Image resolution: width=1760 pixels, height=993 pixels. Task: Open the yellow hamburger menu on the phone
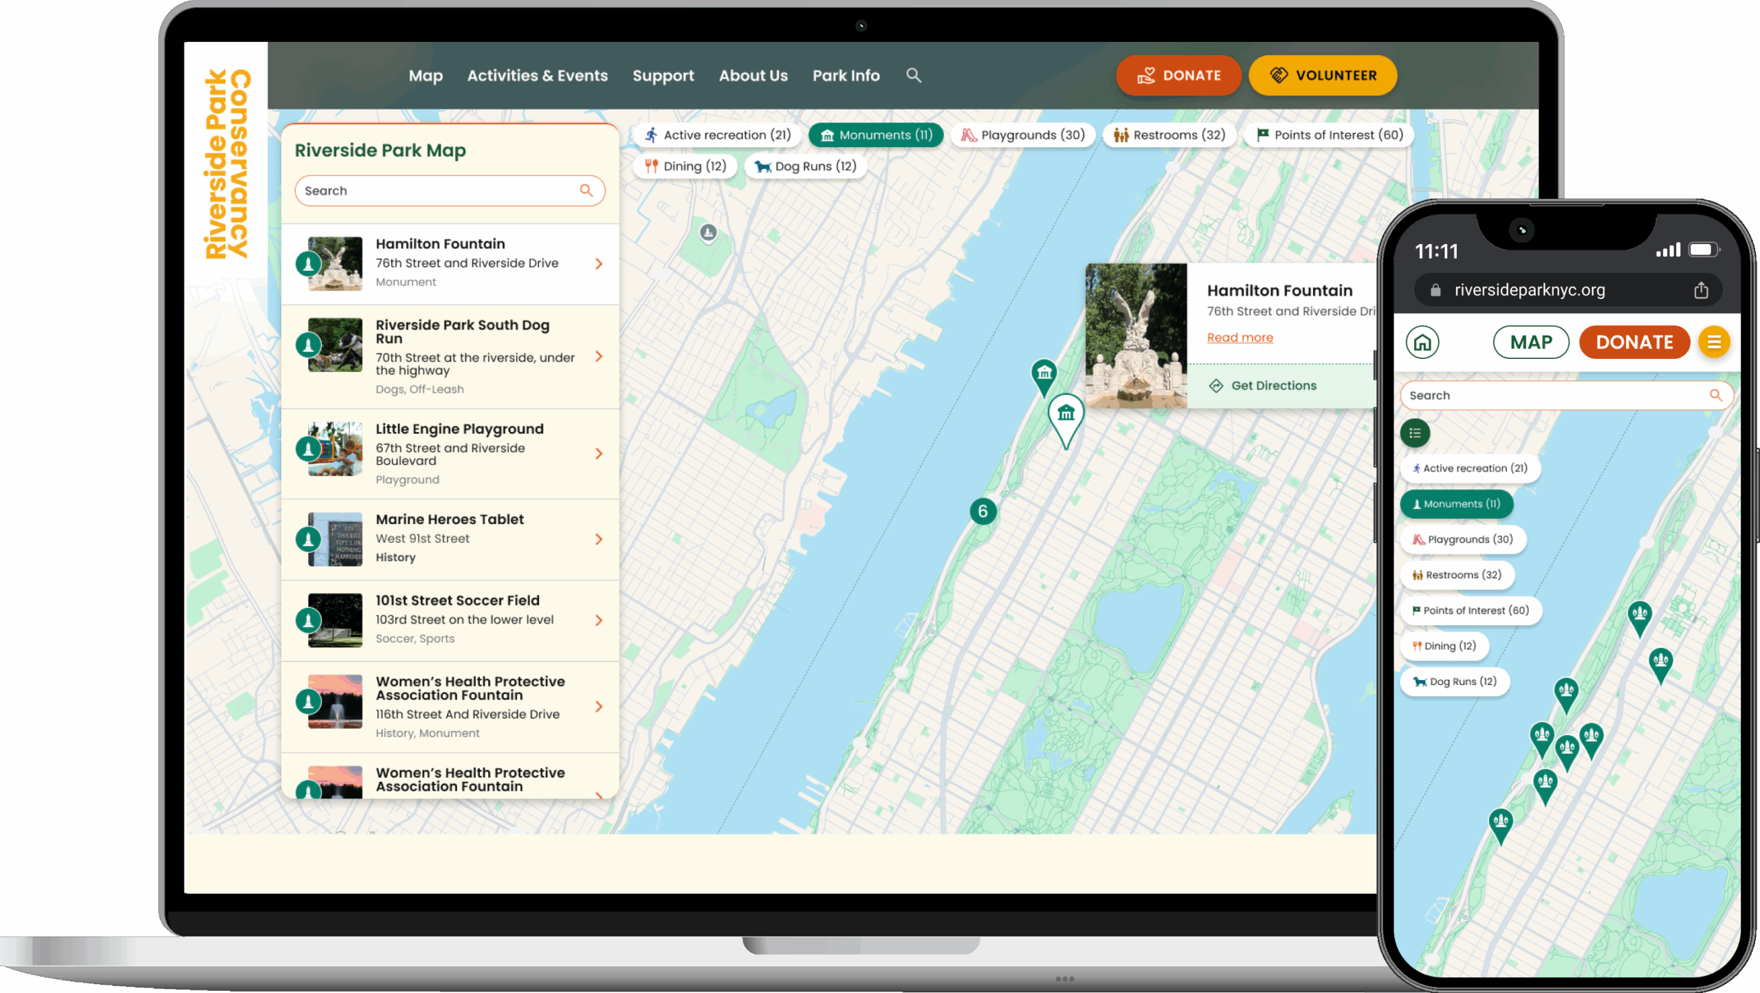pyautogui.click(x=1713, y=342)
